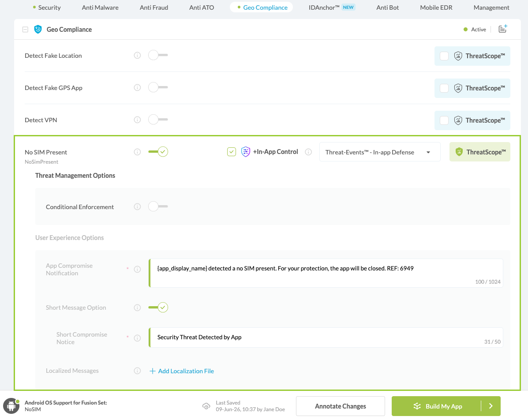528x420 pixels.
Task: Disable the No SIM Present switch
Action: pos(158,152)
